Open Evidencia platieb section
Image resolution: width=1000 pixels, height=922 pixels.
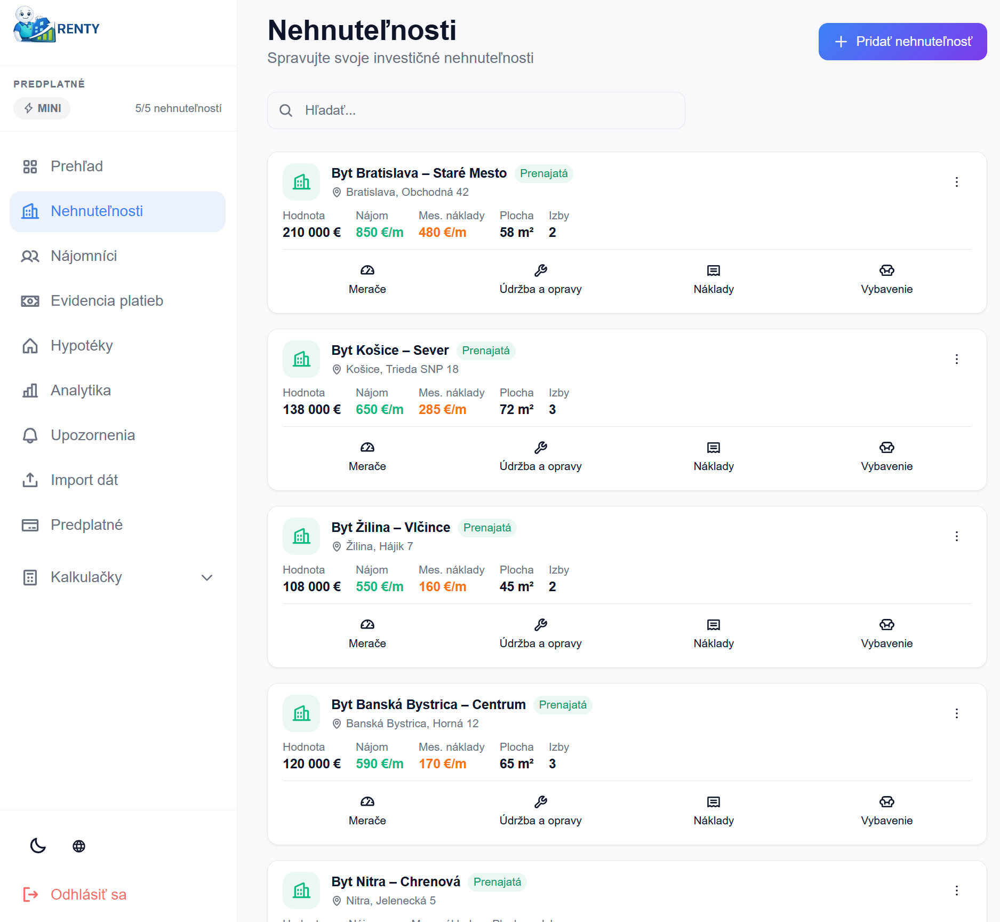click(107, 301)
